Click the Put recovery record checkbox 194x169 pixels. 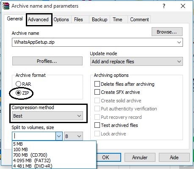tap(97, 117)
